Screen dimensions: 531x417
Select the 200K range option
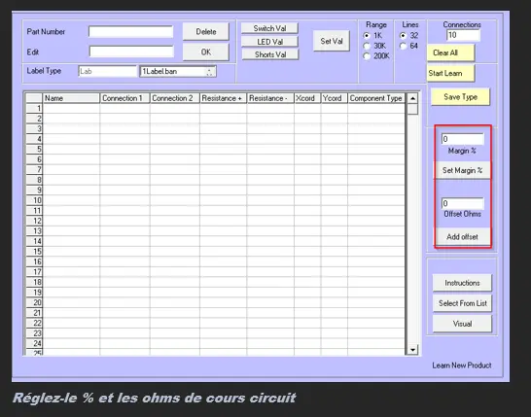pos(367,55)
